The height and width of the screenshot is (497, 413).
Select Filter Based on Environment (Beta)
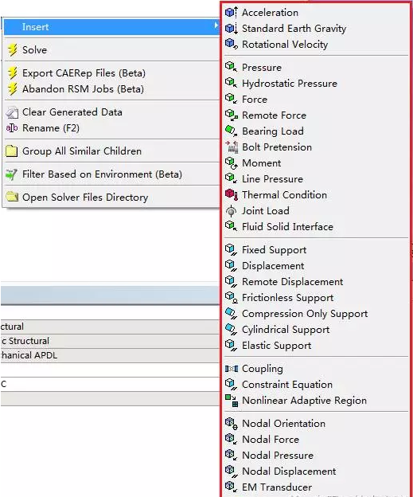[102, 174]
